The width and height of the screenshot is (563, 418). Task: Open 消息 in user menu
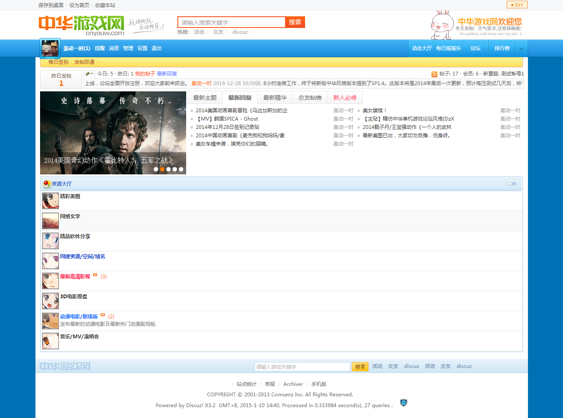[114, 48]
